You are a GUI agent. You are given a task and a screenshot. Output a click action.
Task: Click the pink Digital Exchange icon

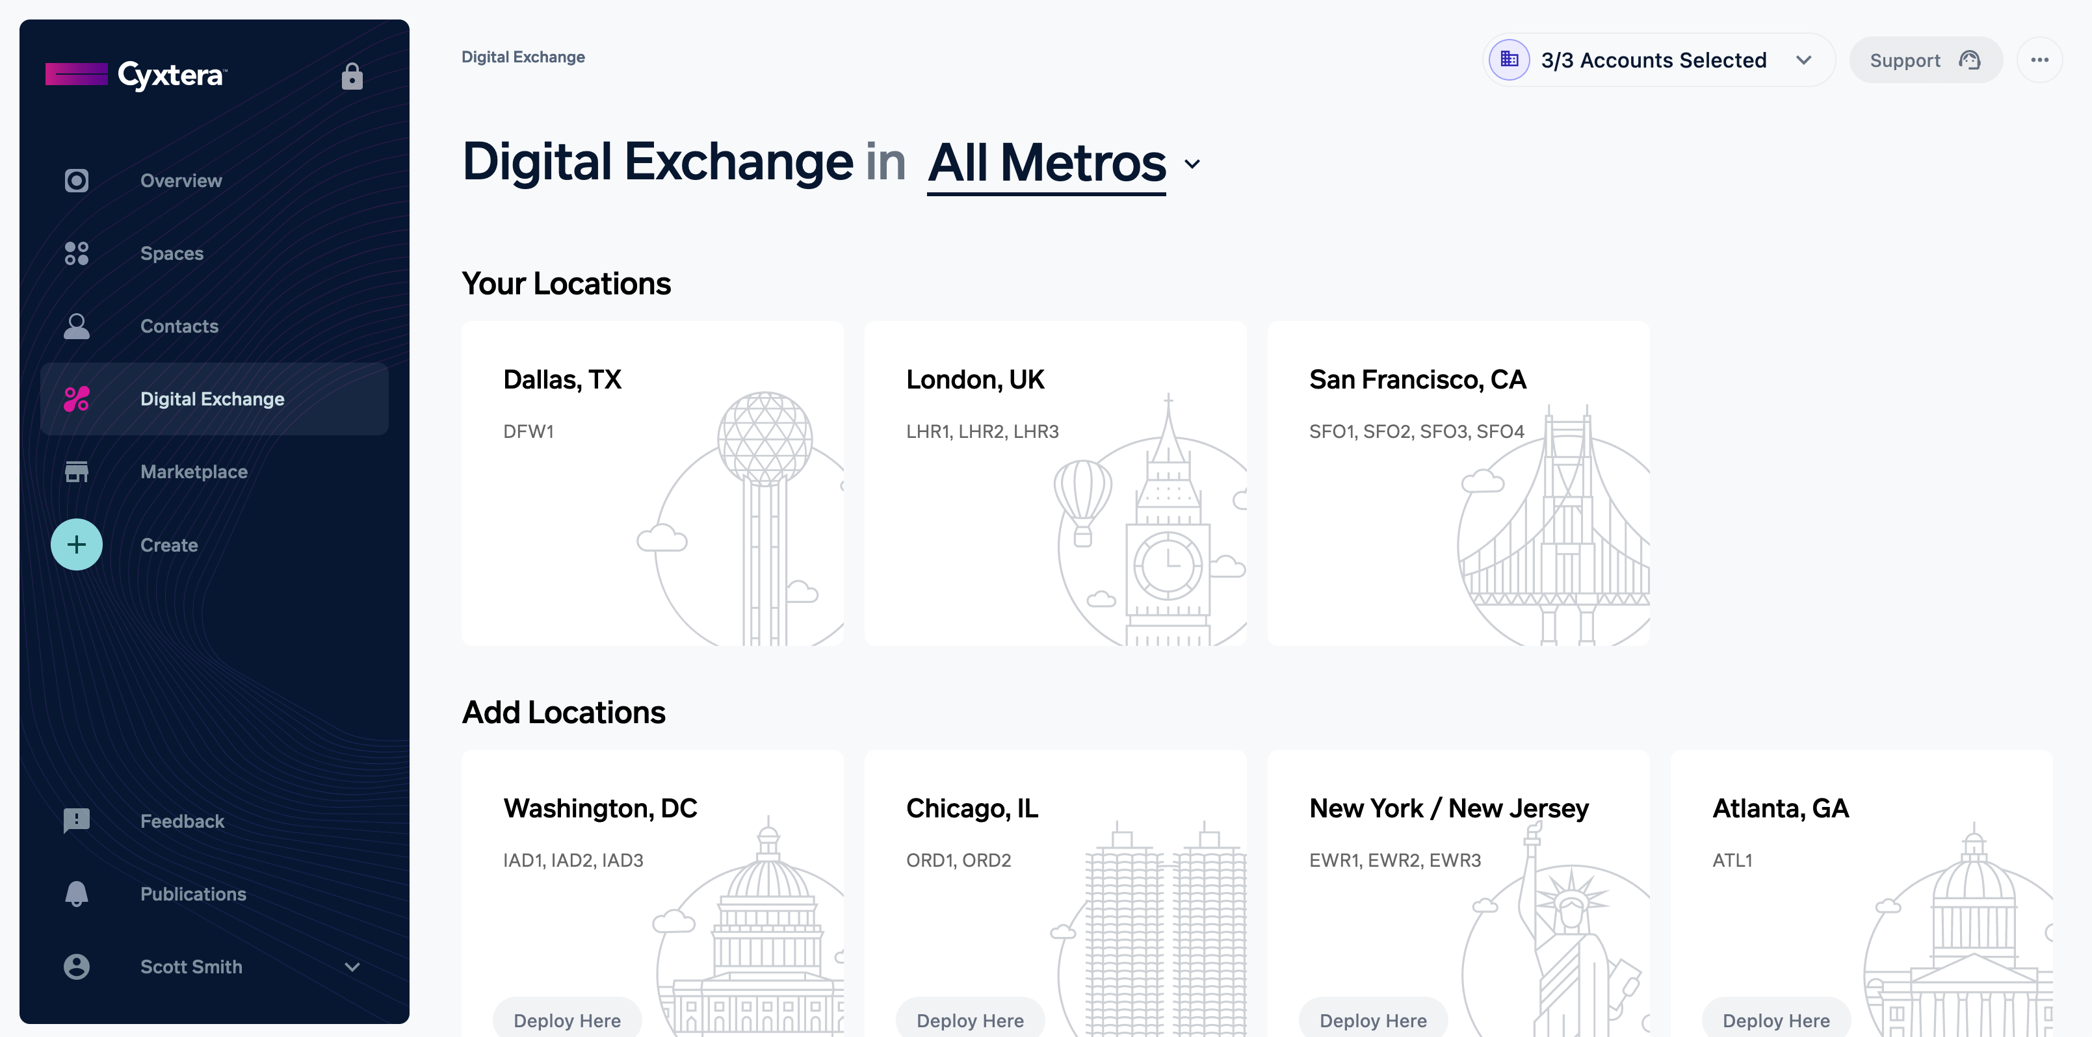coord(76,398)
